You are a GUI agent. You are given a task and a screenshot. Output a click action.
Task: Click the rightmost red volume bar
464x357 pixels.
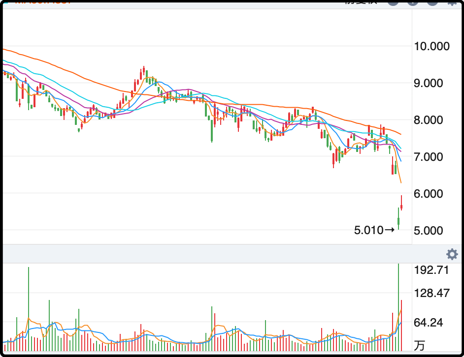tap(401, 327)
